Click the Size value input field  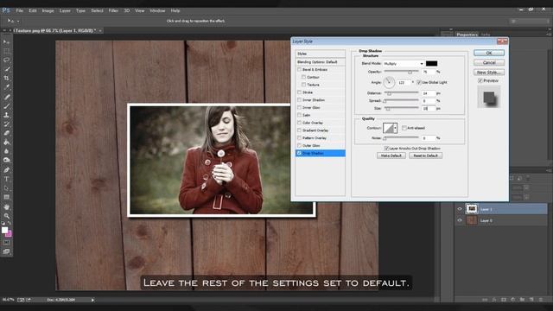(x=429, y=109)
